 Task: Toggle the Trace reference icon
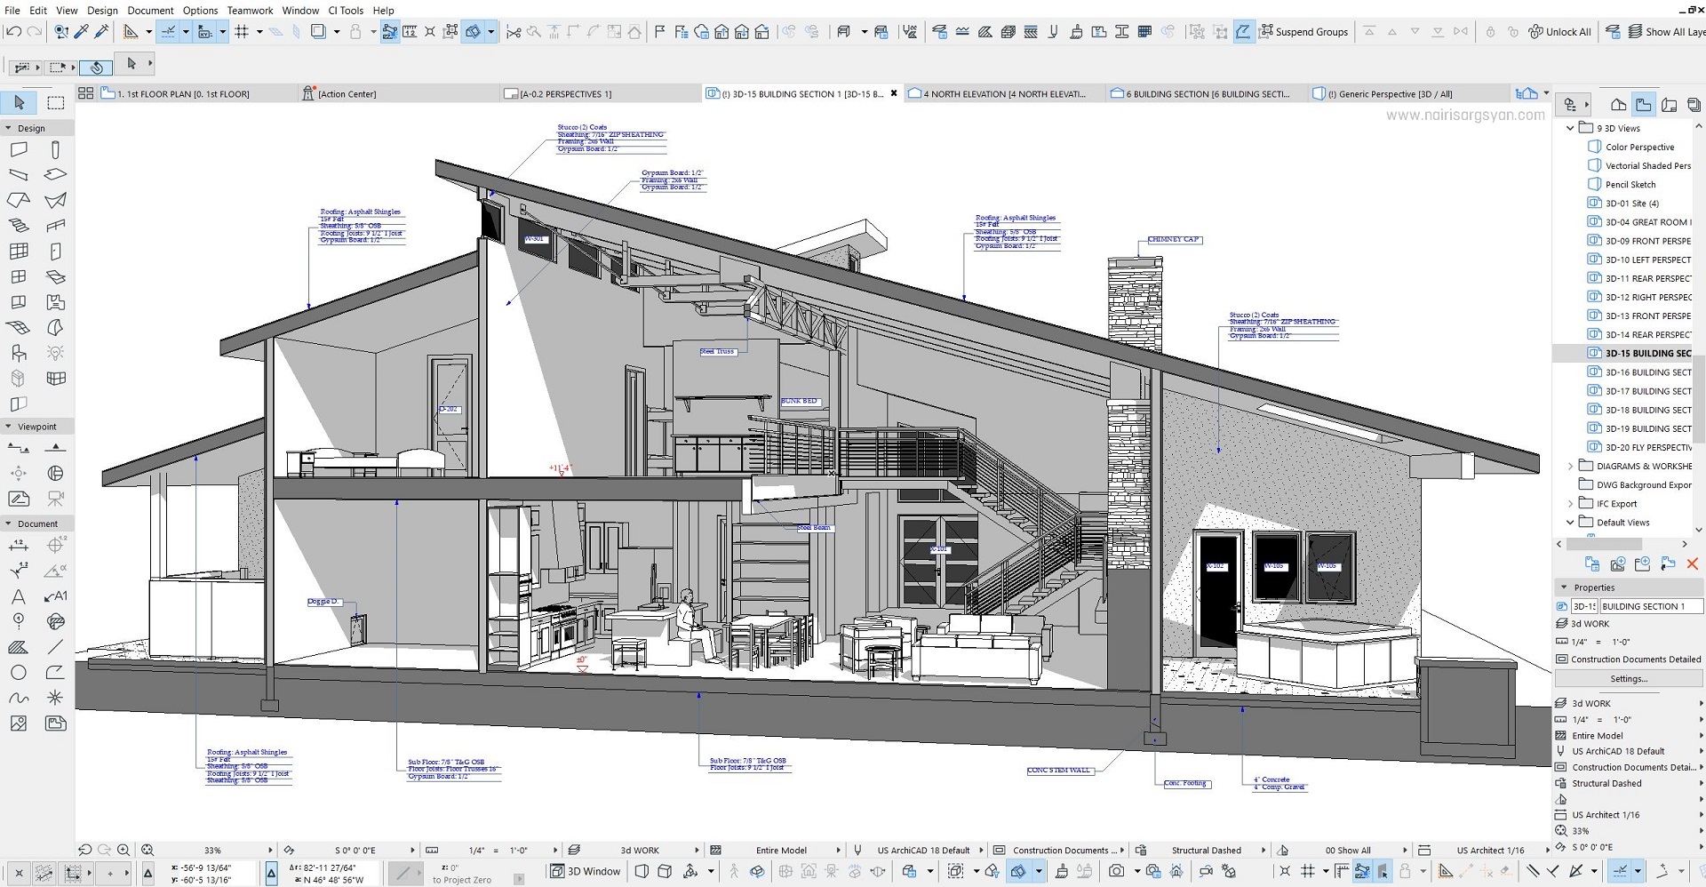point(318,32)
